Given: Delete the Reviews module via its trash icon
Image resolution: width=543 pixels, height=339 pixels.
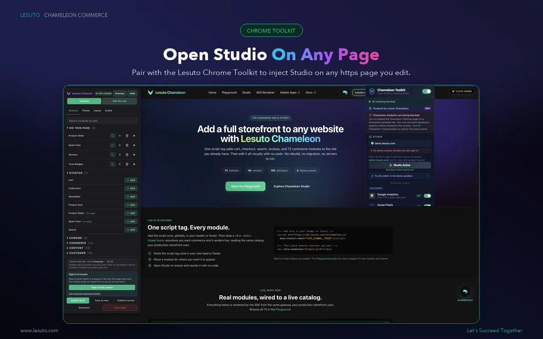Looking at the screenshot, I should tap(127, 155).
